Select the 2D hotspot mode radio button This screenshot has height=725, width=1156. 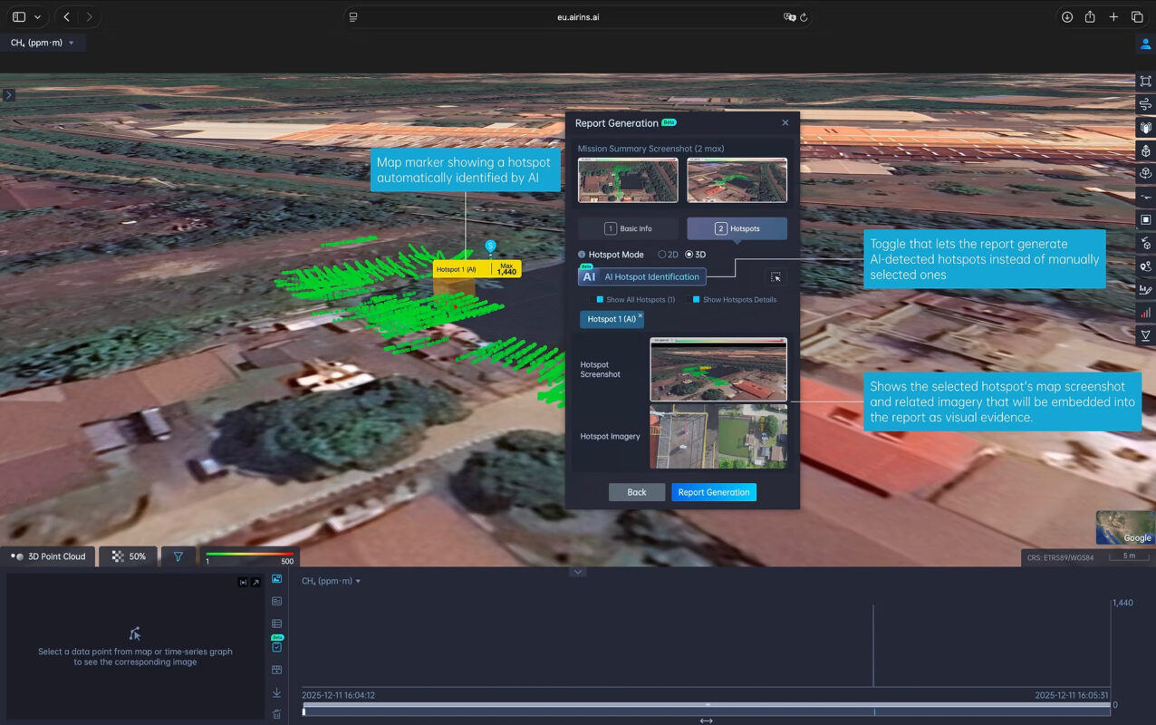pos(662,255)
